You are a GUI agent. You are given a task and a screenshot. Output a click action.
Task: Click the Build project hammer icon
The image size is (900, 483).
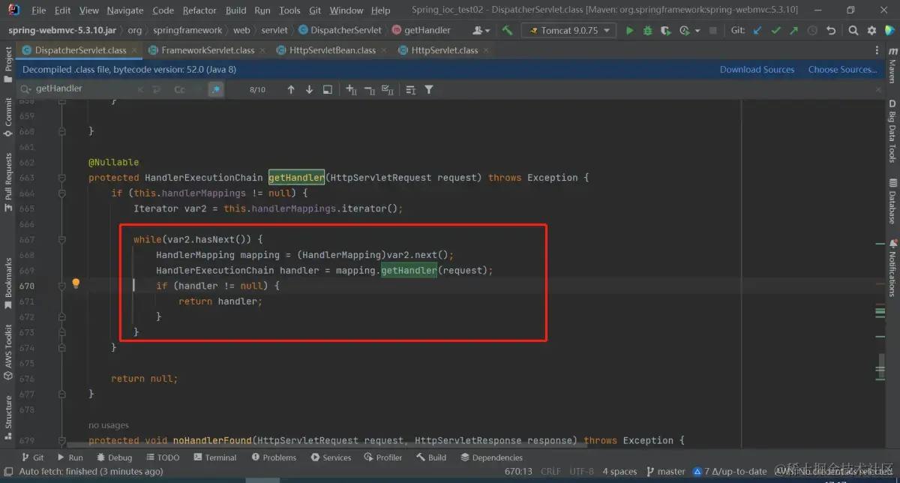[x=508, y=30]
